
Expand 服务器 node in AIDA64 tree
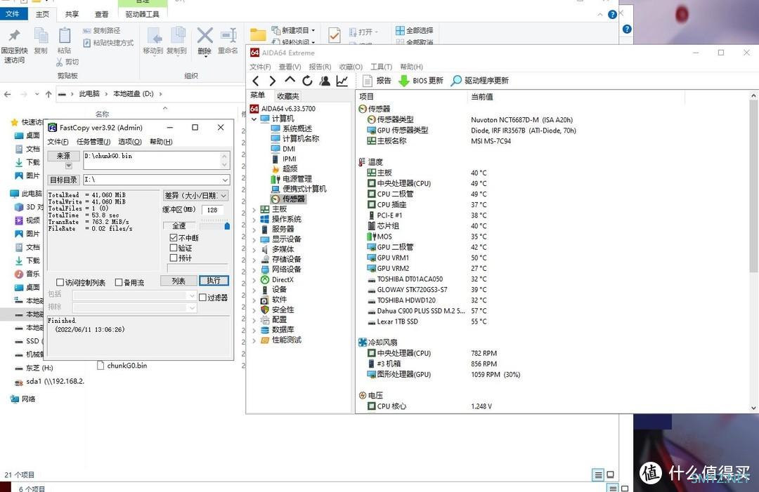(254, 230)
